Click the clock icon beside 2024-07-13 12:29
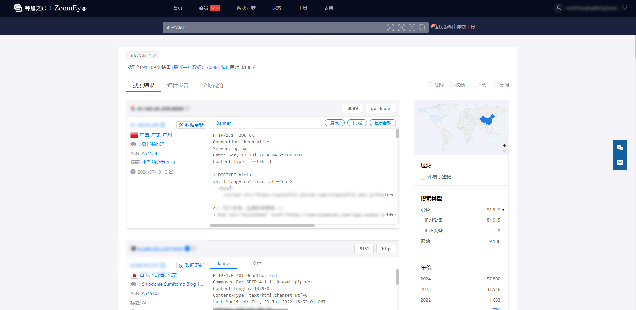 (x=133, y=172)
